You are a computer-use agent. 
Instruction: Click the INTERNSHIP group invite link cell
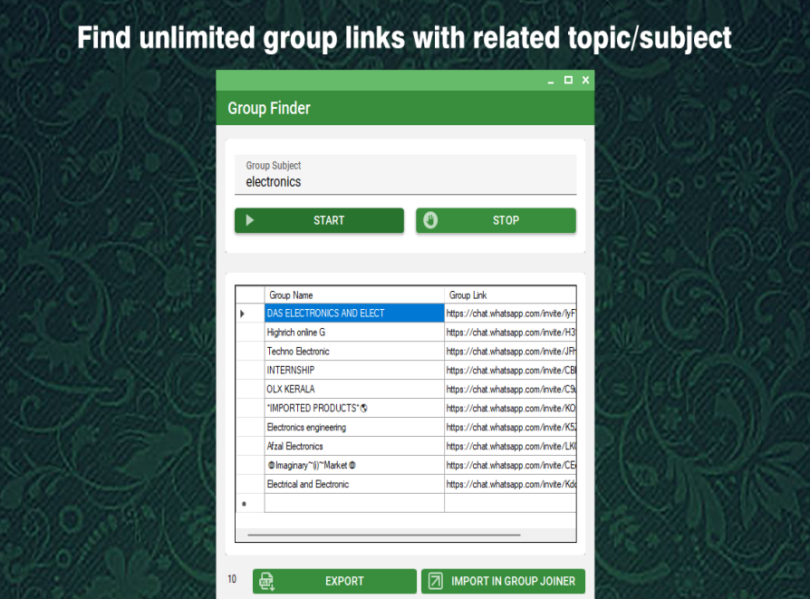coord(510,371)
